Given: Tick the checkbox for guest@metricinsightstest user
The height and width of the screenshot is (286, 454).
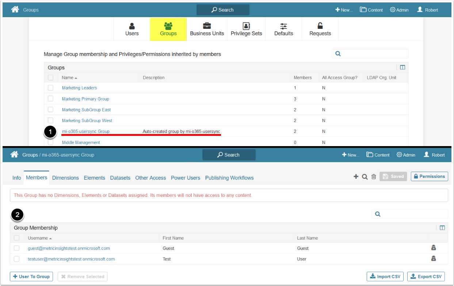Looking at the screenshot, I should [16, 248].
